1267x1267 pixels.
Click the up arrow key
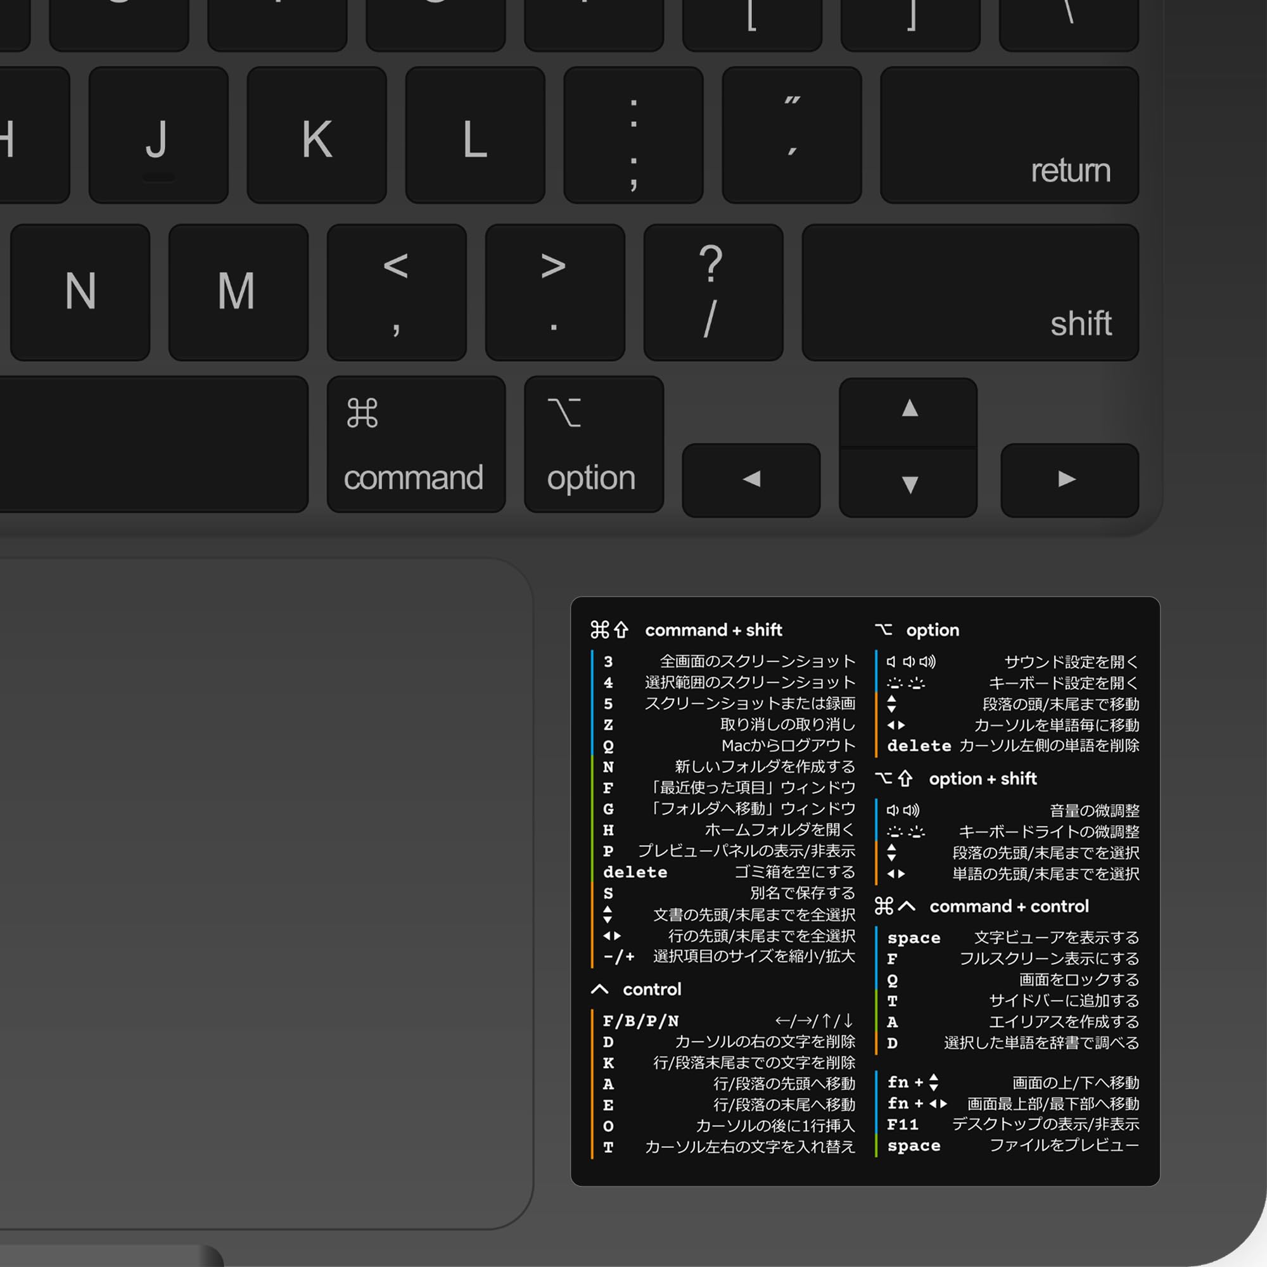coord(908,412)
